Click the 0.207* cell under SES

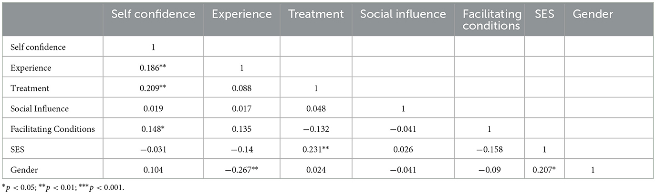click(x=544, y=169)
